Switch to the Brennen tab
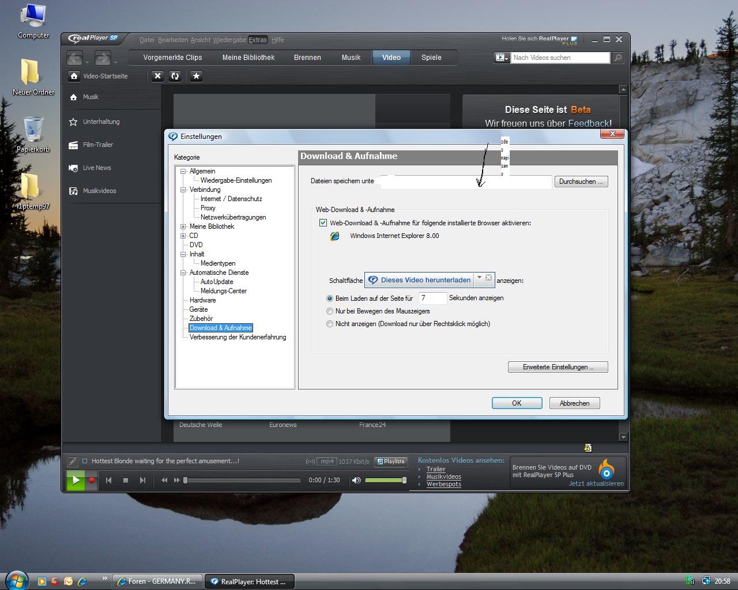Screen dimensions: 738x590 307,58
